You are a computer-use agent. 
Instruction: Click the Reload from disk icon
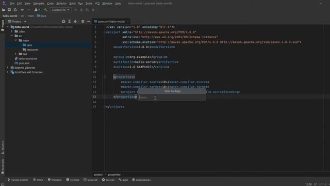(15, 10)
